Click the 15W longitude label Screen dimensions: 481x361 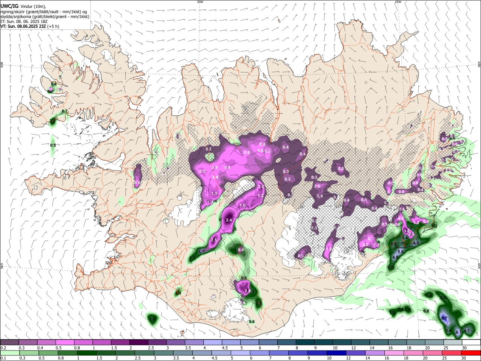pos(398,2)
